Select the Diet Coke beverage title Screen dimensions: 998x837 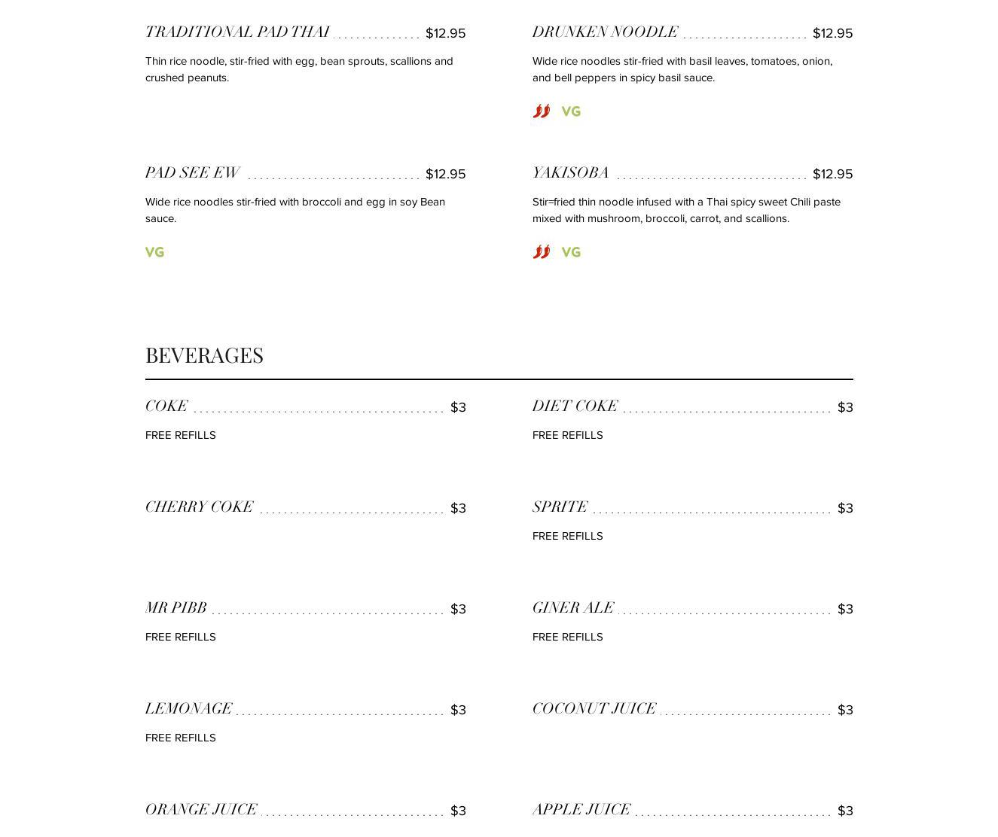pos(575,406)
